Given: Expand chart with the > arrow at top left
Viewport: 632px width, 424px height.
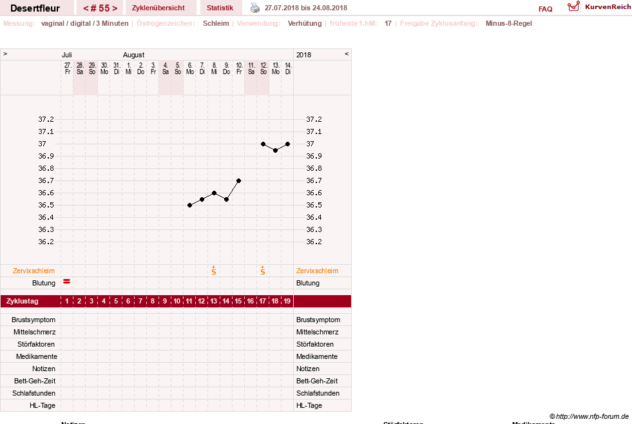Looking at the screenshot, I should (5, 53).
